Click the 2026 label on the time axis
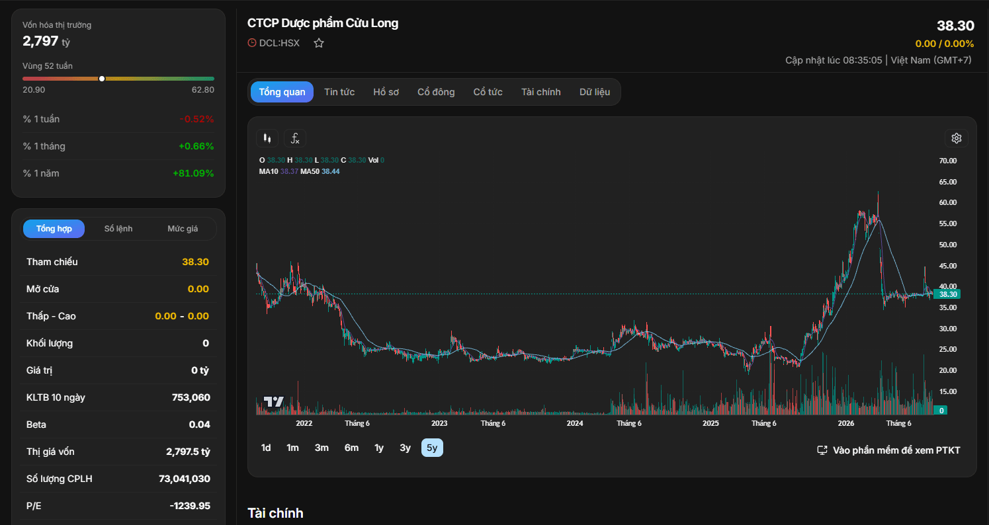The image size is (989, 525). 846,423
